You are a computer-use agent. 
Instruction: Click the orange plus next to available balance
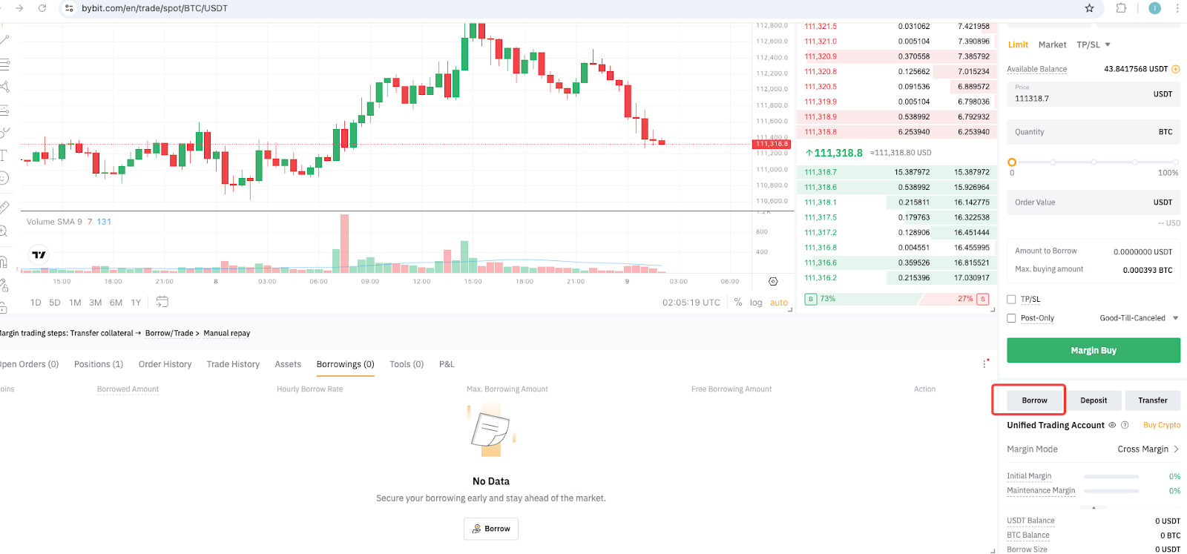(x=1176, y=69)
